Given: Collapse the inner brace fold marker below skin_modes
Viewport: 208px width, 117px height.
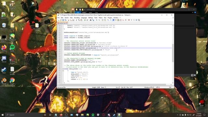Looking at the screenshot, I should [x=63, y=71].
